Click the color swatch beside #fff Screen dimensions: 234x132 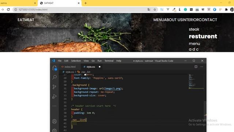[85, 74]
